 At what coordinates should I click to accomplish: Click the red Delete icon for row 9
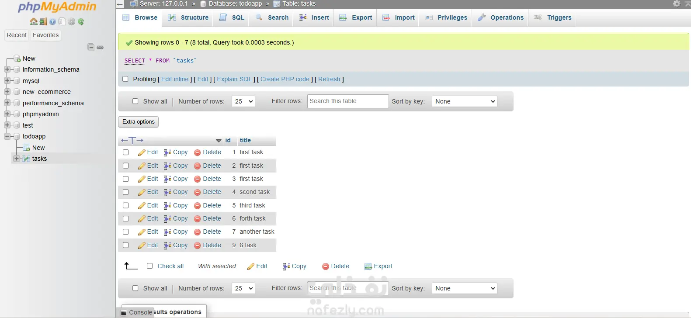pos(197,245)
